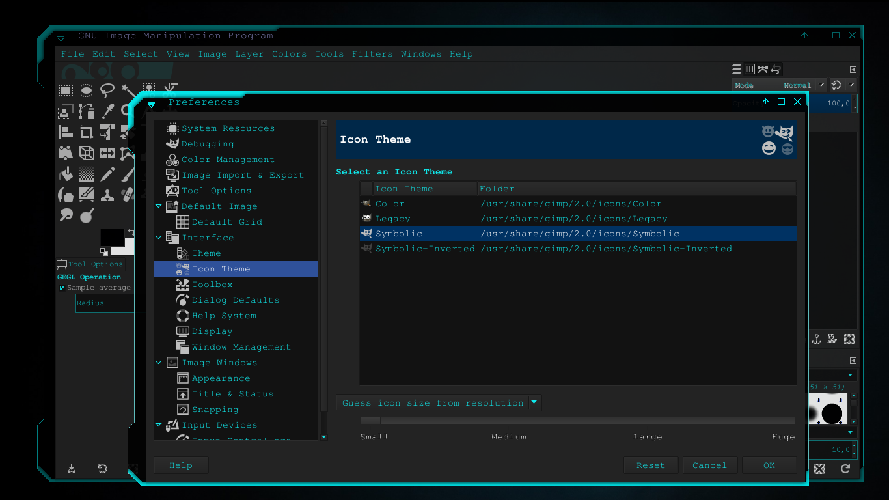Go to Dialog Defaults preferences page
This screenshot has width=889, height=500.
pyautogui.click(x=236, y=300)
